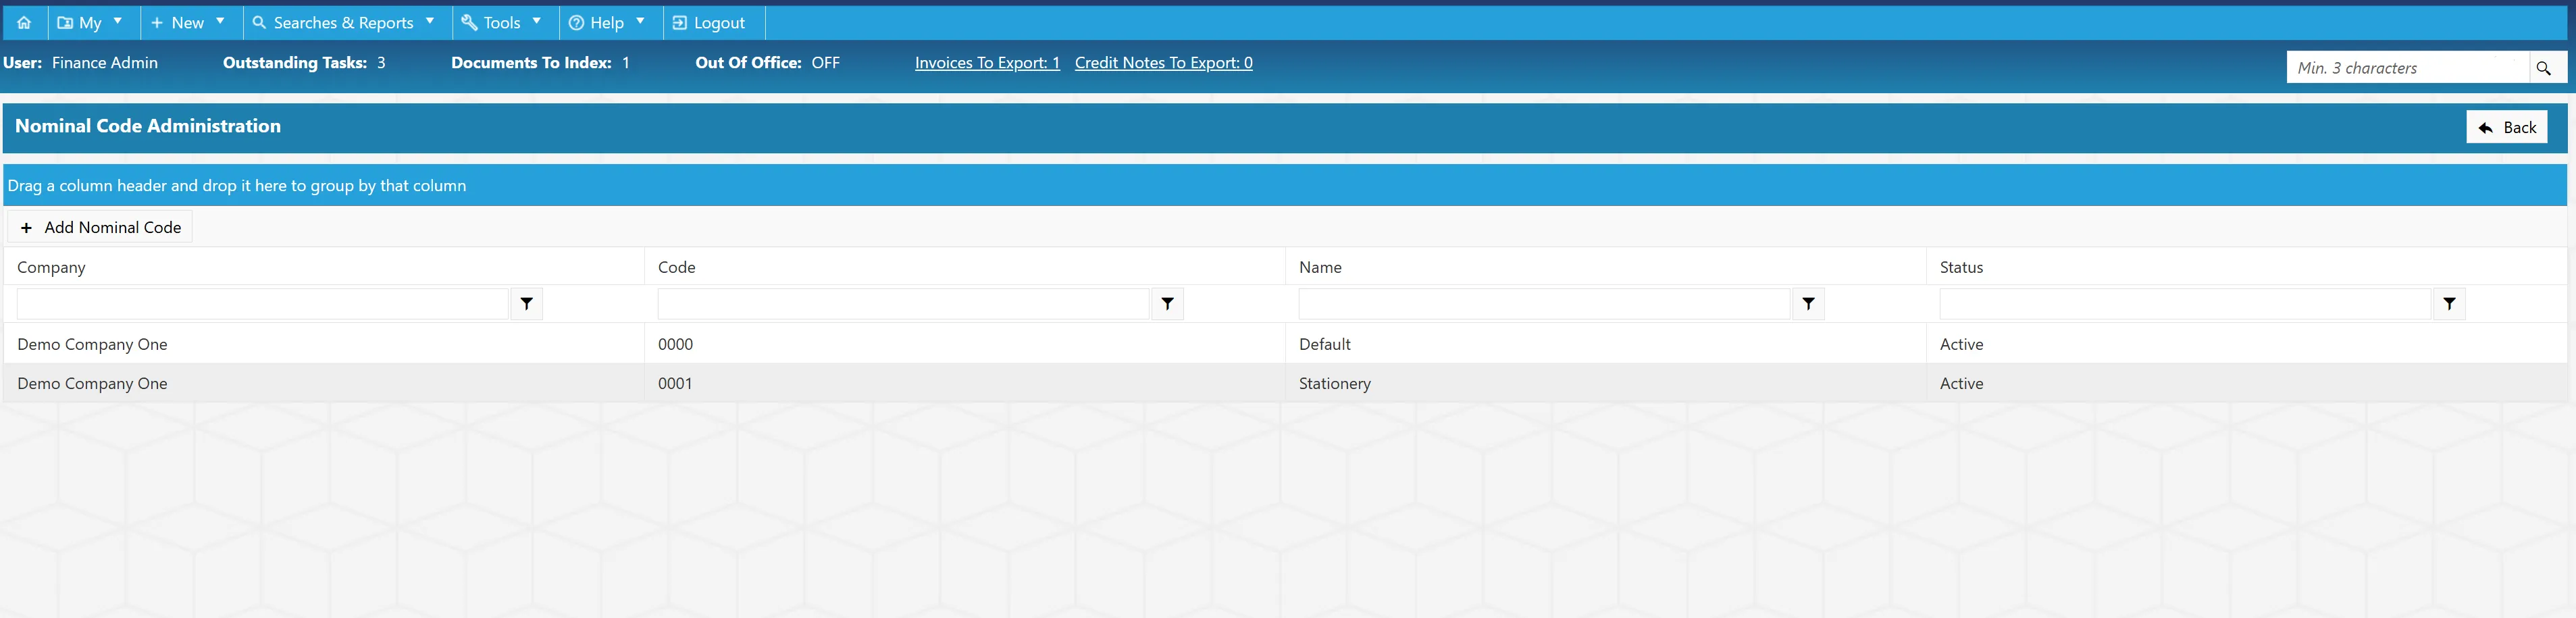This screenshot has height=618, width=2576.
Task: Sort by Name column header
Action: click(1320, 267)
